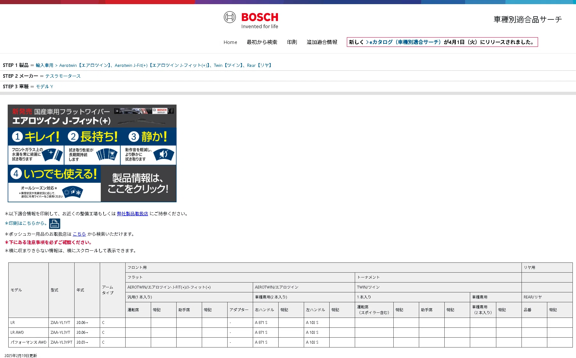The height and width of the screenshot is (358, 576).
Task: Click the 製品情報は、ここをクリック banner area
Action: pyautogui.click(x=138, y=183)
